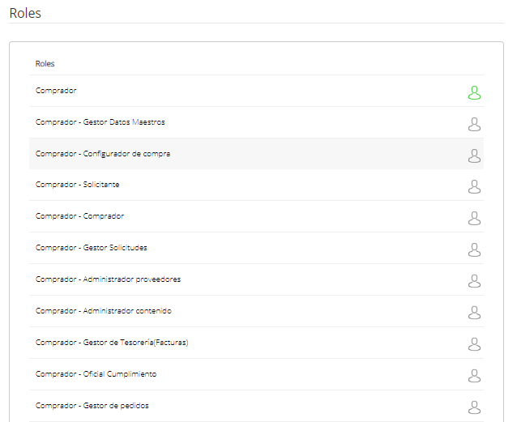
Task: Click user icon in Comprador - Solicitante row
Action: 474,186
